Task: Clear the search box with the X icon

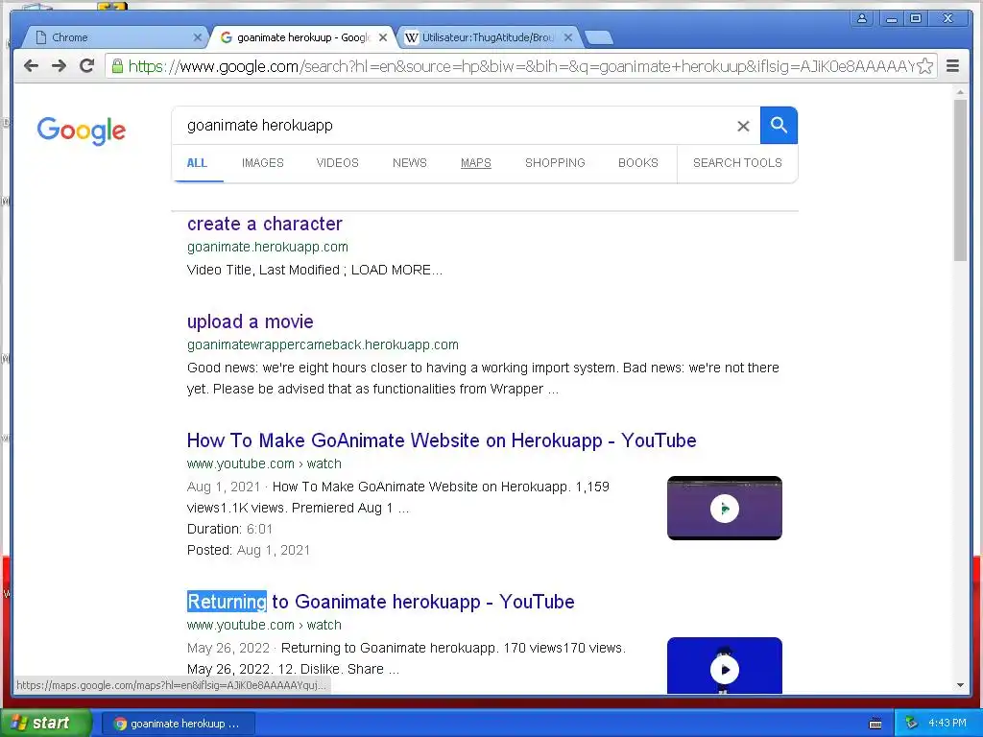Action: click(743, 126)
